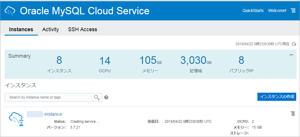Click the インスタンスの作成 button
This screenshot has width=300, height=137.
point(277,97)
